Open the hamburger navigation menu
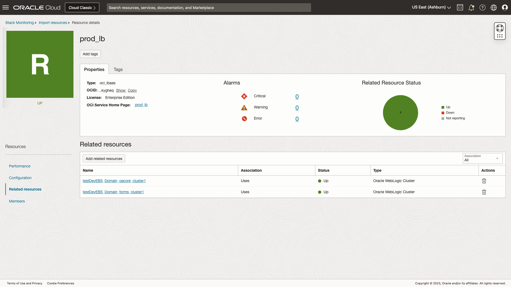Screen dimensions: 511x287 6,7
